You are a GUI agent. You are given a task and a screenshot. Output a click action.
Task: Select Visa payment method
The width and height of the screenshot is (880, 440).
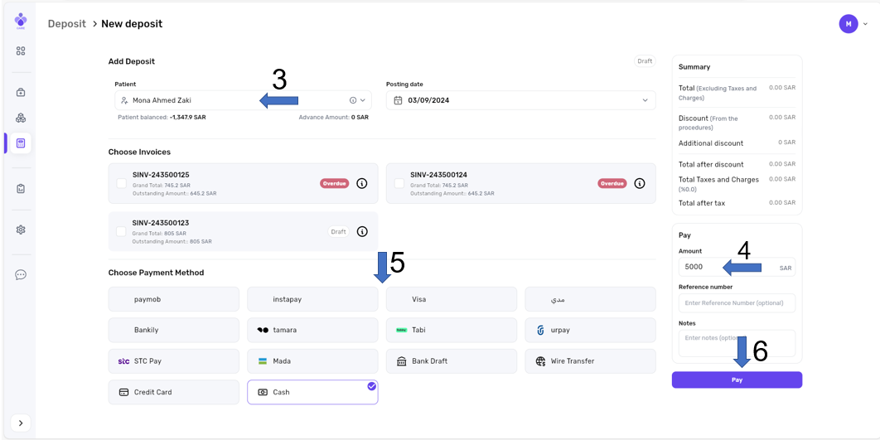[452, 299]
